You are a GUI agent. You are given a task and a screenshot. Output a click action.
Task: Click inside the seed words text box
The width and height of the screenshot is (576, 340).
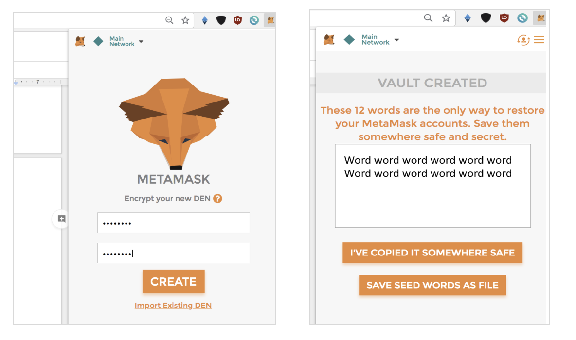pos(433,186)
